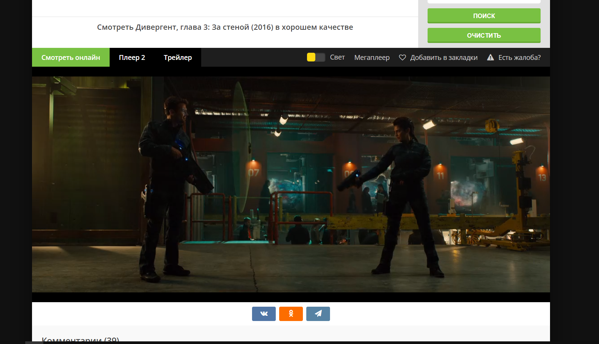The image size is (599, 344).
Task: Share via the Telegram icon button
Action: click(318, 314)
